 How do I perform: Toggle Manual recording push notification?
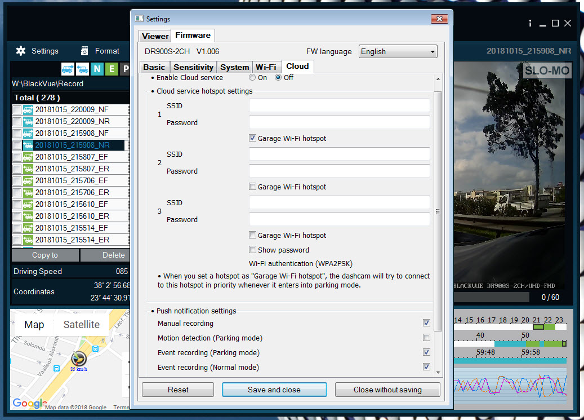[x=426, y=323]
